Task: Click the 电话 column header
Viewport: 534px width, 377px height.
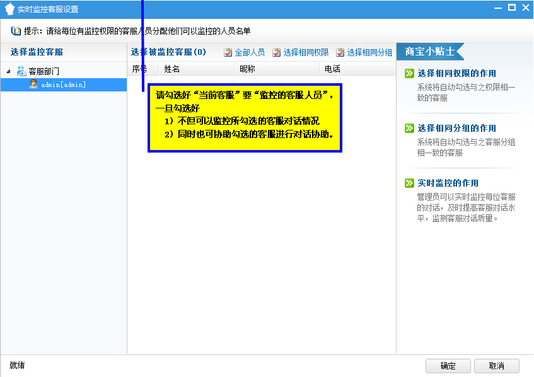Action: click(332, 69)
